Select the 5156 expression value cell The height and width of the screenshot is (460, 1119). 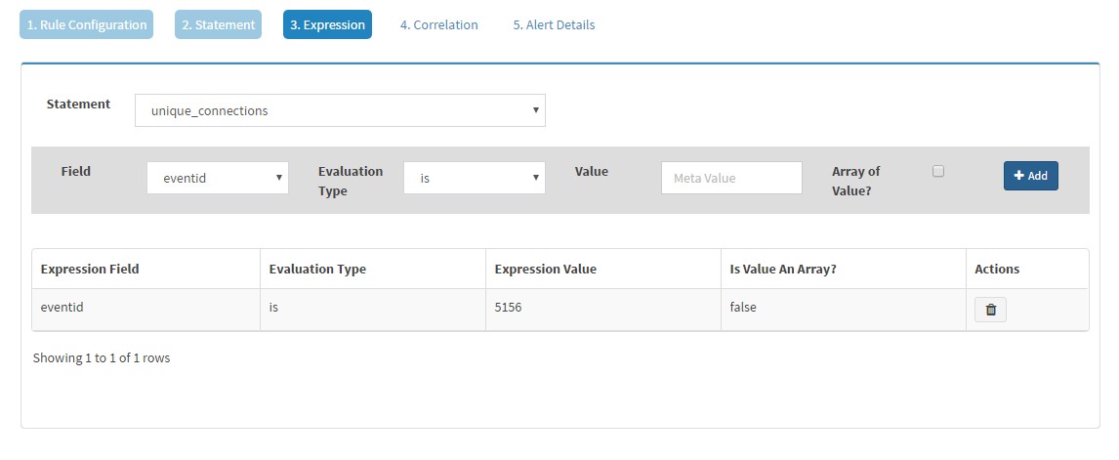pos(603,310)
